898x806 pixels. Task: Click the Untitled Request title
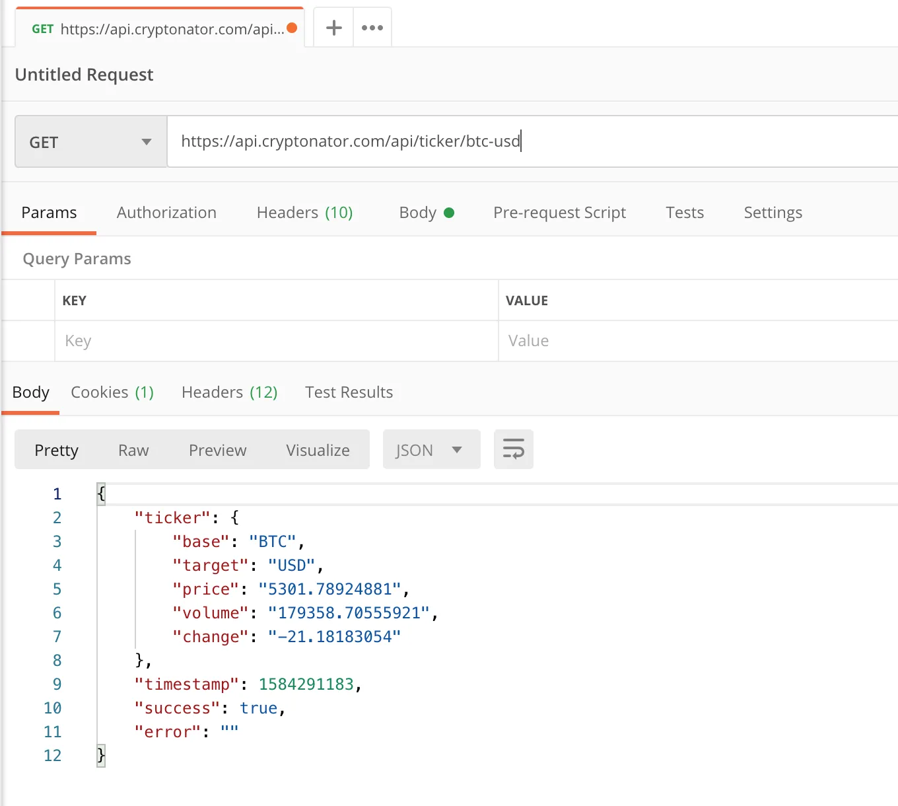(84, 75)
